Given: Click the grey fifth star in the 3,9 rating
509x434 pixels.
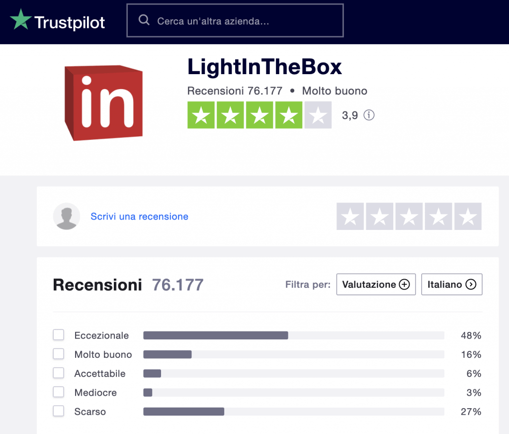Looking at the screenshot, I should pos(318,115).
